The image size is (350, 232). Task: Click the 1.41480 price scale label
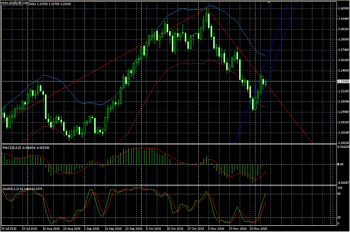coord(343,19)
